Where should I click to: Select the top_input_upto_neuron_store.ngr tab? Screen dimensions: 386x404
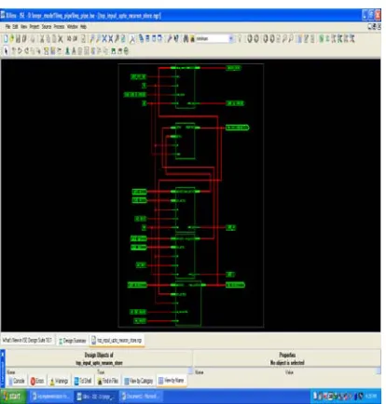[117, 341]
